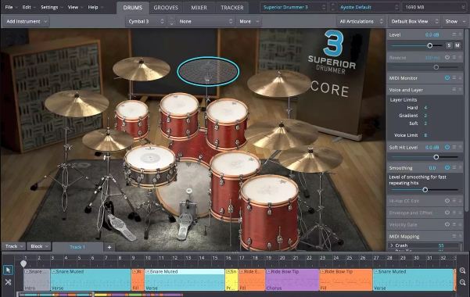
Task: Solo the instrument with S button
Action: [449, 45]
